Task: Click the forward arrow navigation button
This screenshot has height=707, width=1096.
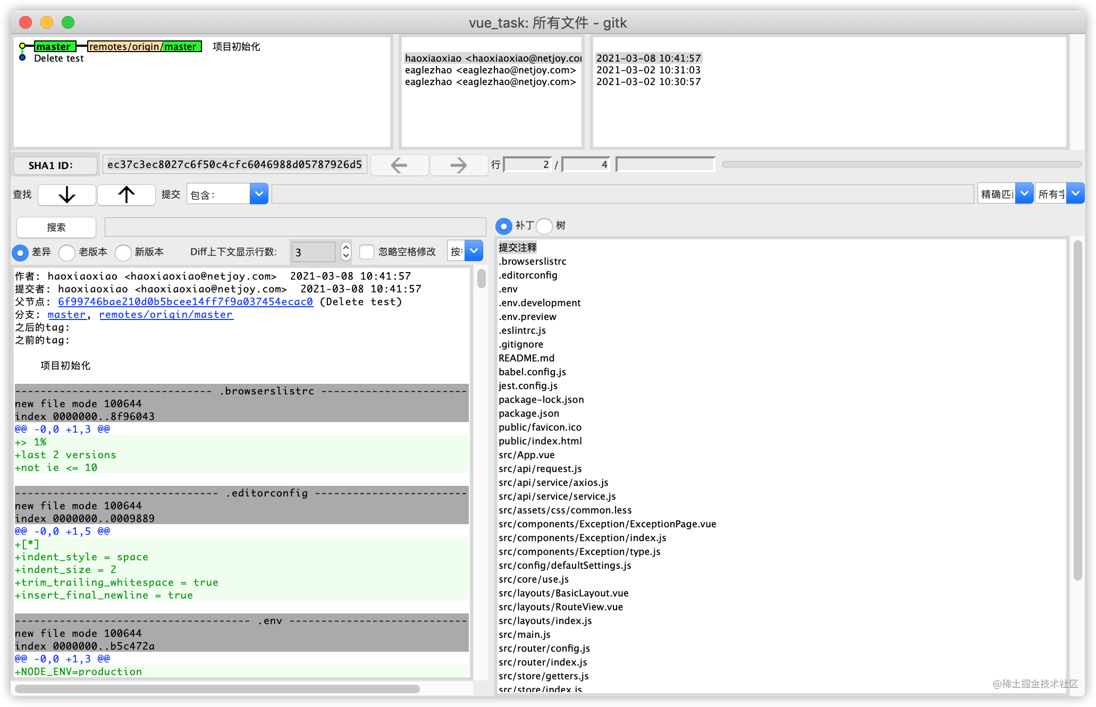Action: 458,165
